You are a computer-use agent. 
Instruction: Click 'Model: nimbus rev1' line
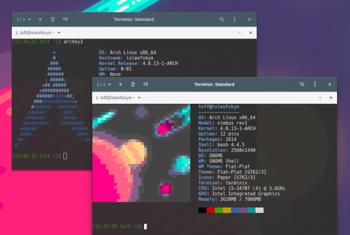tap(223, 123)
